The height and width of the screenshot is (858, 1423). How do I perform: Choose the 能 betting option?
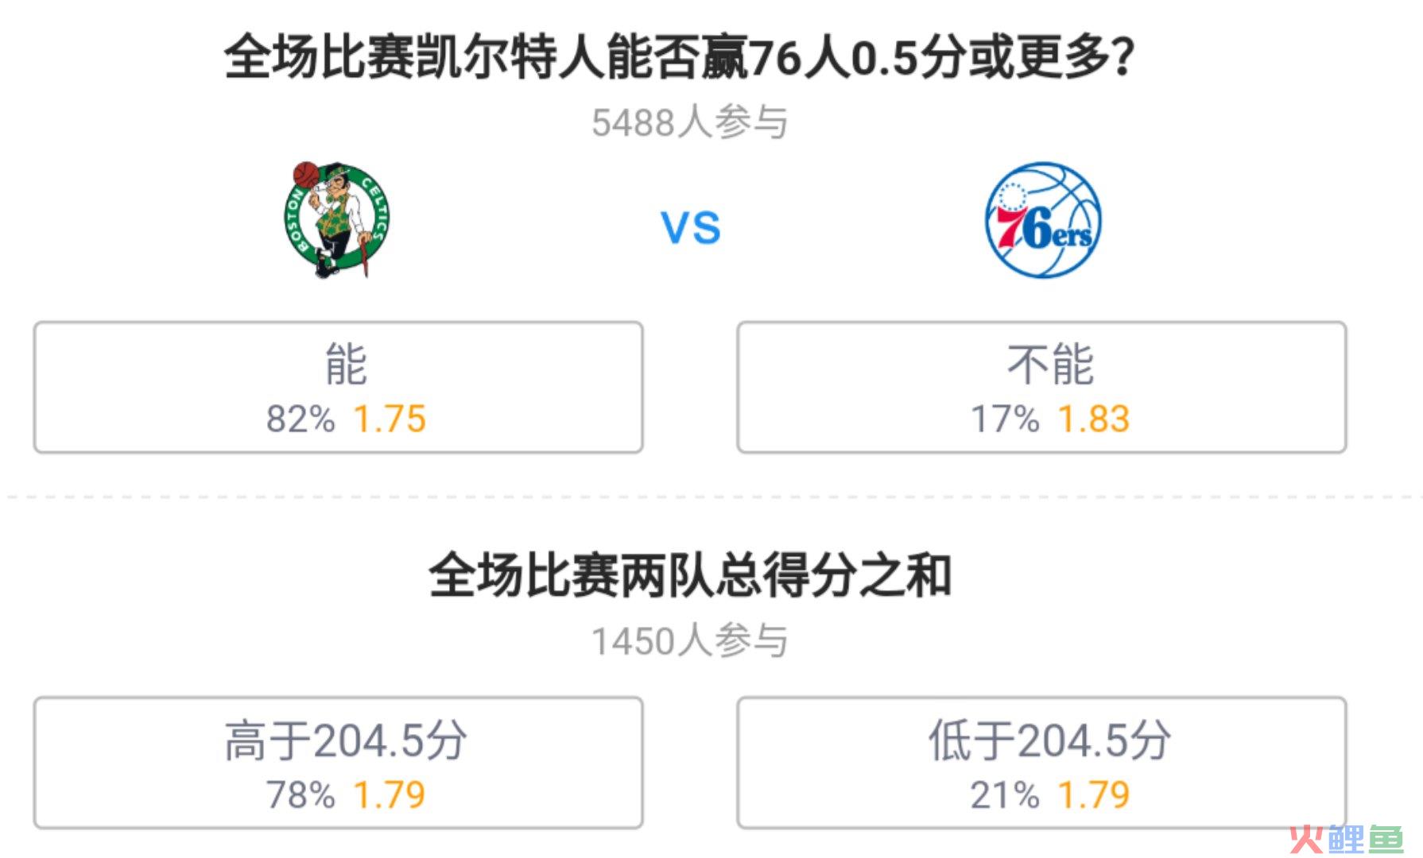(x=338, y=388)
